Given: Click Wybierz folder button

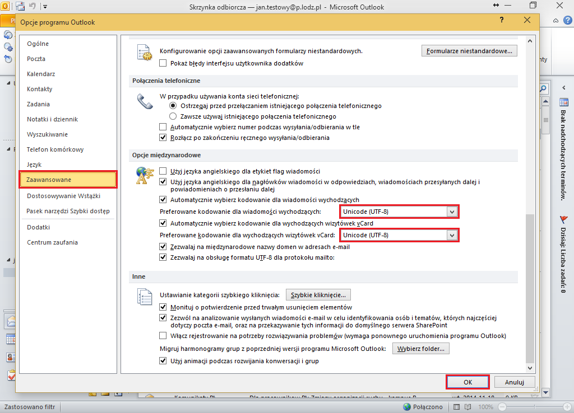Looking at the screenshot, I should (421, 349).
